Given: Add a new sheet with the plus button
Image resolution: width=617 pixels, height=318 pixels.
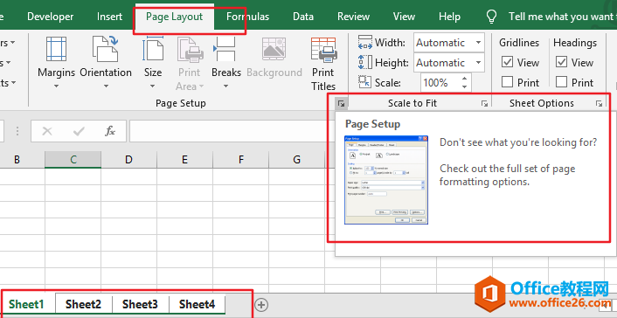Looking at the screenshot, I should coord(261,304).
